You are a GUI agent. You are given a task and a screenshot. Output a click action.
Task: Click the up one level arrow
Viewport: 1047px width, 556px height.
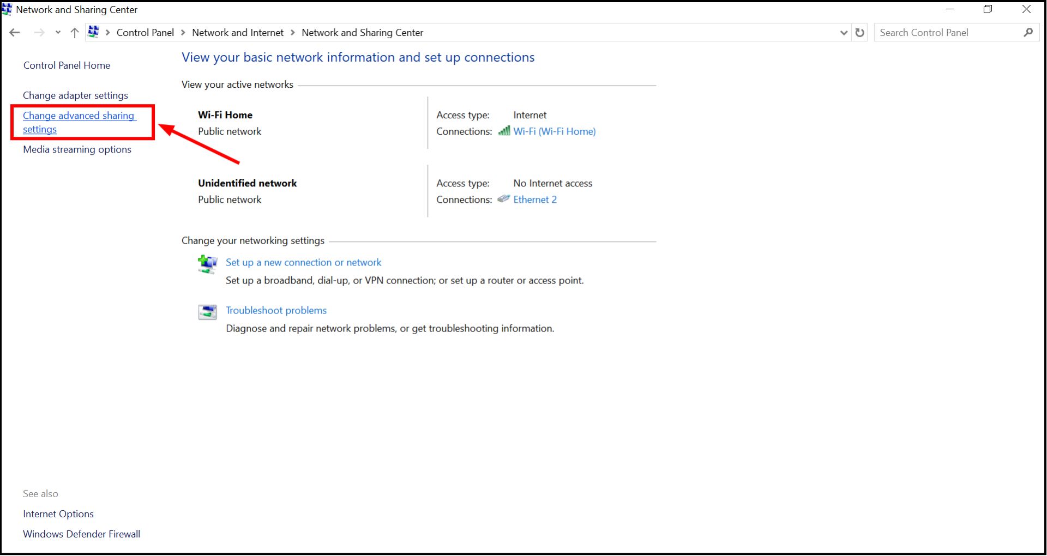74,32
